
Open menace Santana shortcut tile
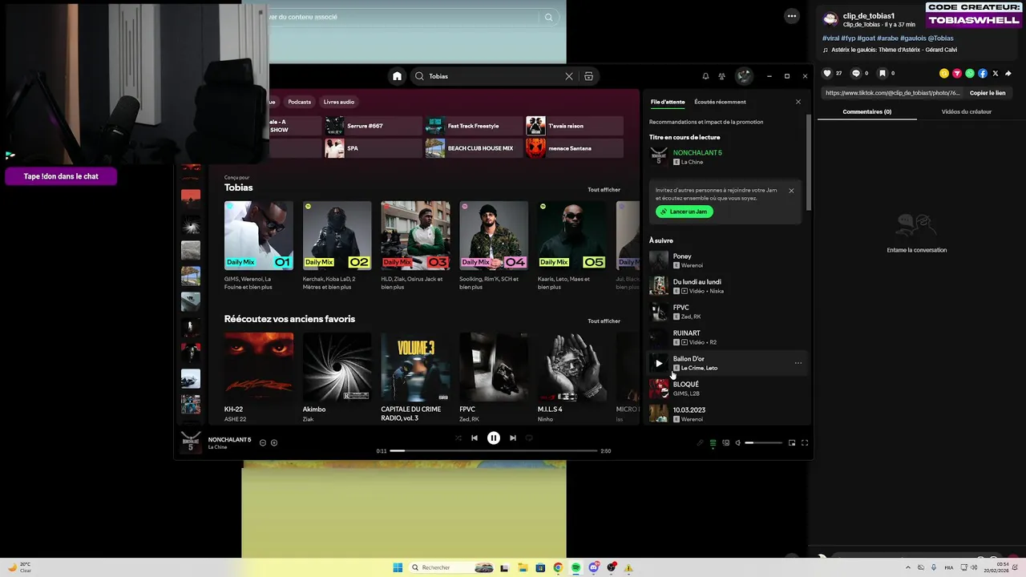(x=575, y=148)
